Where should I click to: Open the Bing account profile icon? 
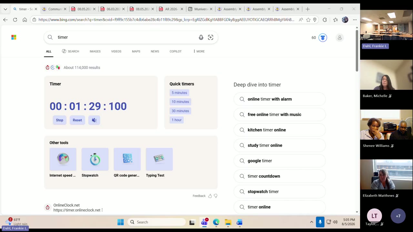[x=339, y=38]
